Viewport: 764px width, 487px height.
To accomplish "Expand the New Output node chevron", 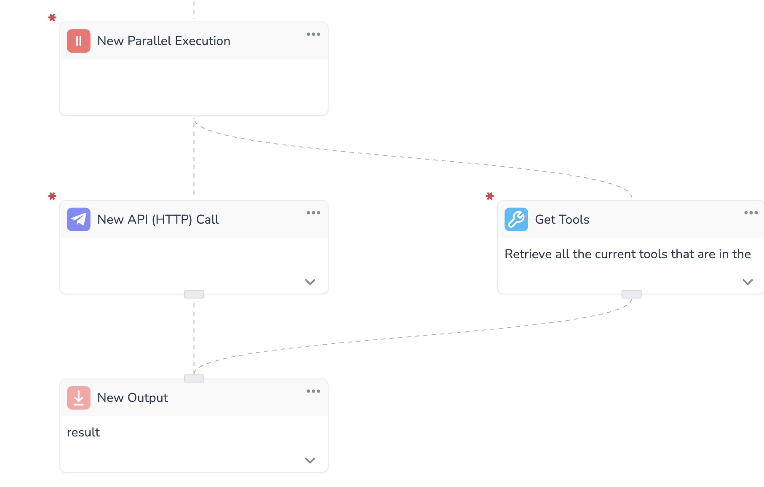I will point(310,460).
